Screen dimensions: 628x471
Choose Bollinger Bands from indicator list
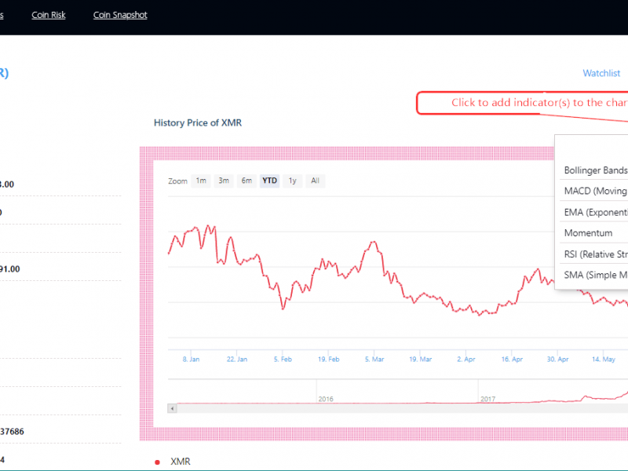pos(595,170)
